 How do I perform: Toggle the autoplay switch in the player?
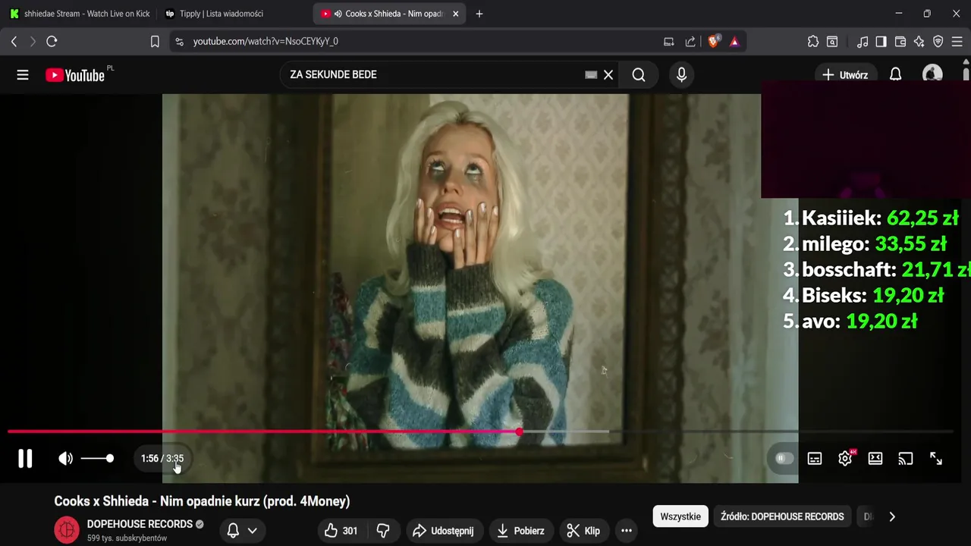pyautogui.click(x=784, y=458)
